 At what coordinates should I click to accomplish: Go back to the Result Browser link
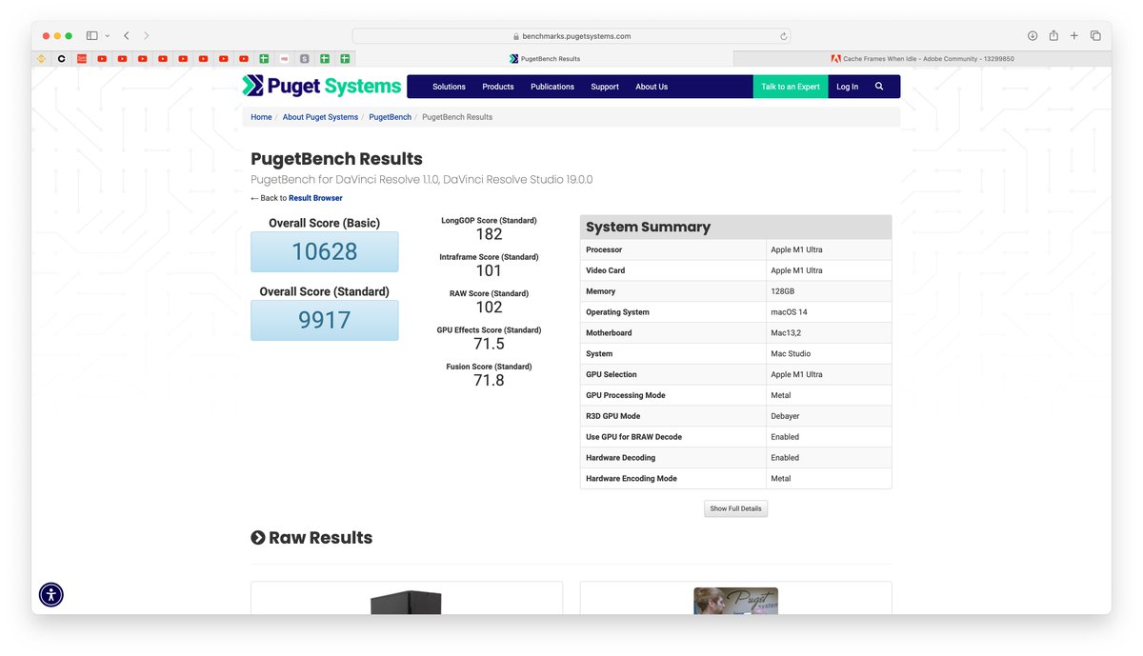315,198
